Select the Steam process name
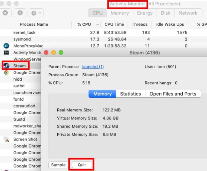The height and width of the screenshot is (171, 207). pos(19,66)
